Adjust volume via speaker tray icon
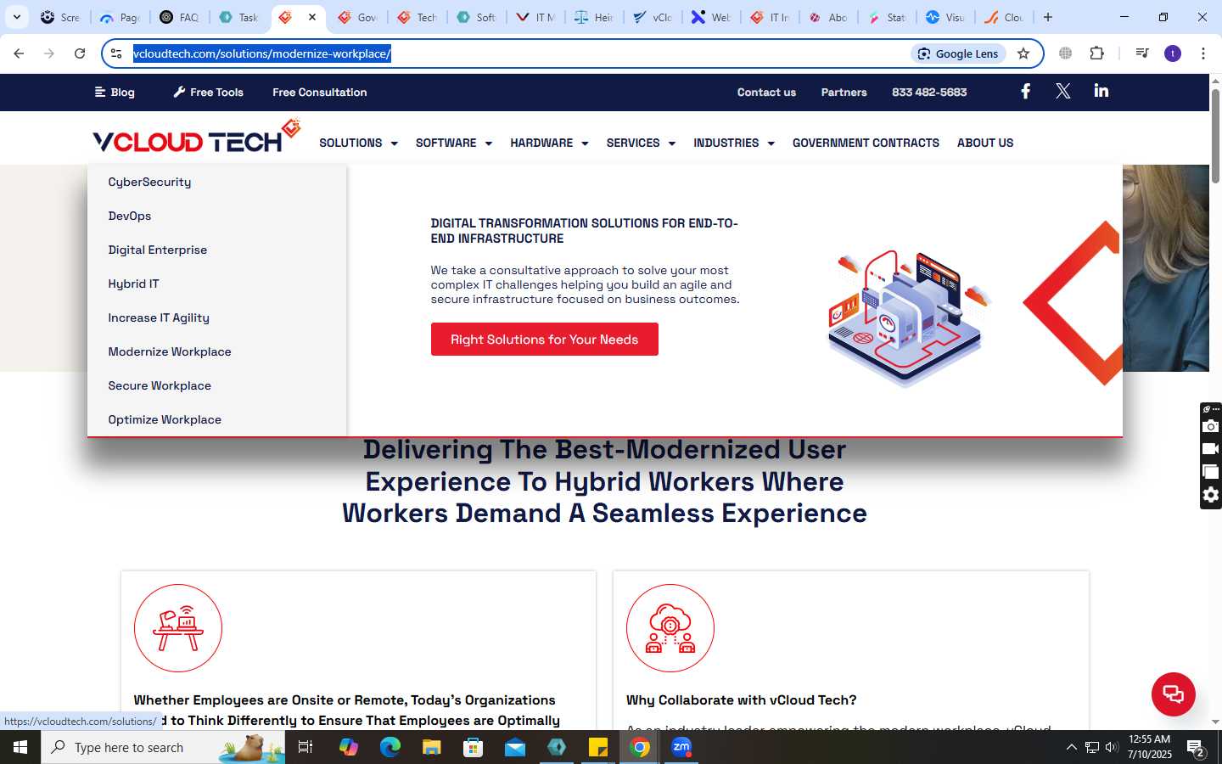Image resolution: width=1222 pixels, height=764 pixels. pyautogui.click(x=1111, y=747)
